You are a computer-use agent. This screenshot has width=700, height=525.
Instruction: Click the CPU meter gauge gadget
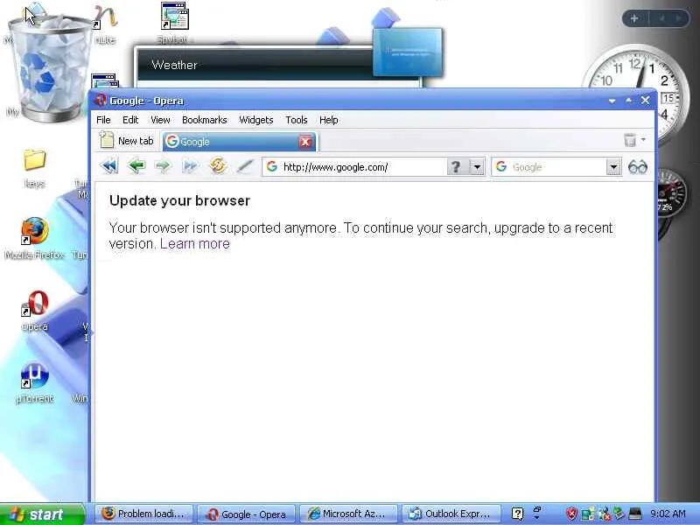[671, 192]
